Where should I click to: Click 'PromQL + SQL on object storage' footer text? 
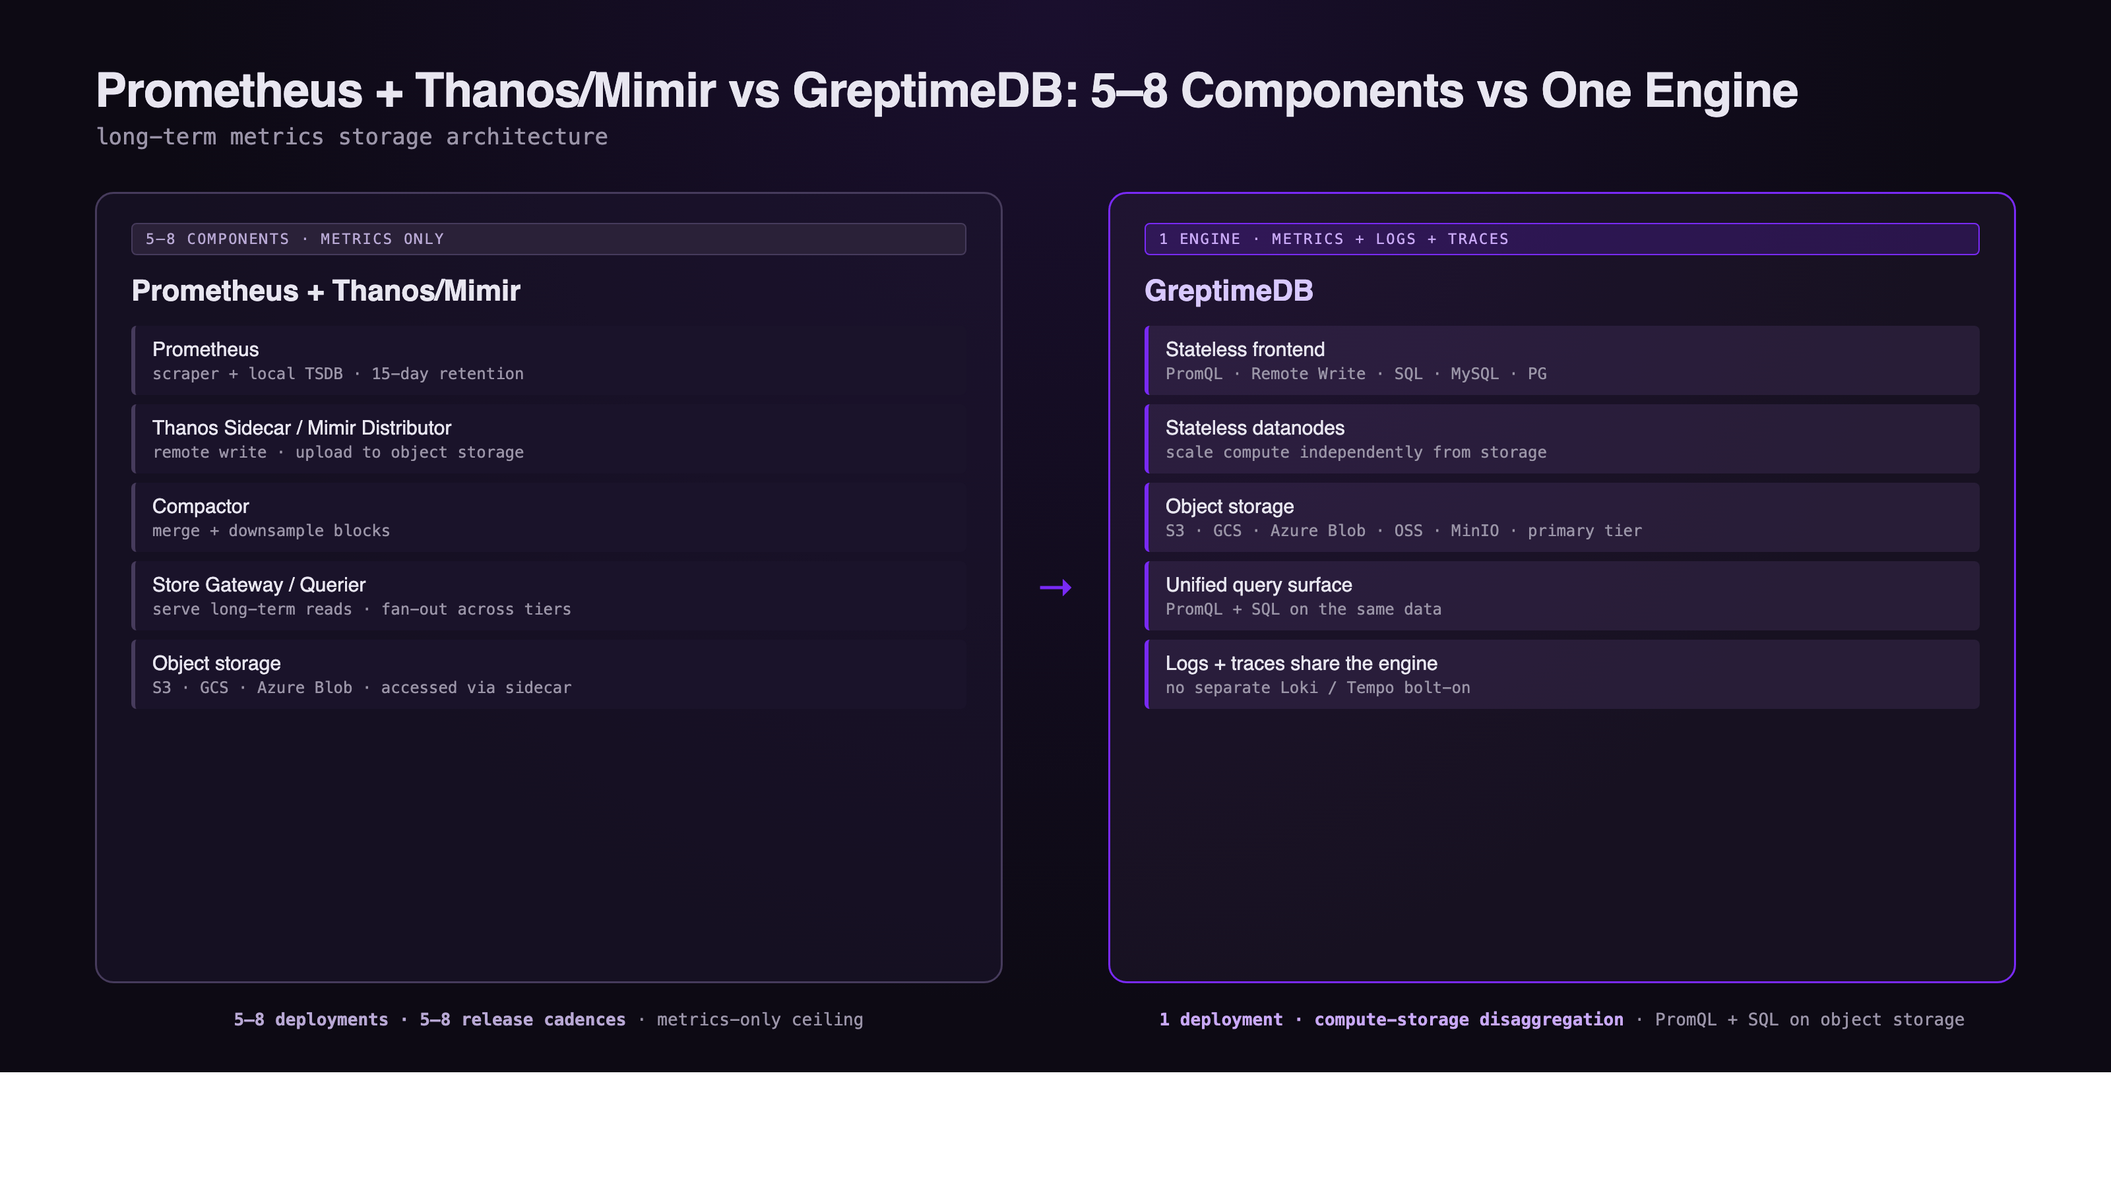click(1810, 1020)
